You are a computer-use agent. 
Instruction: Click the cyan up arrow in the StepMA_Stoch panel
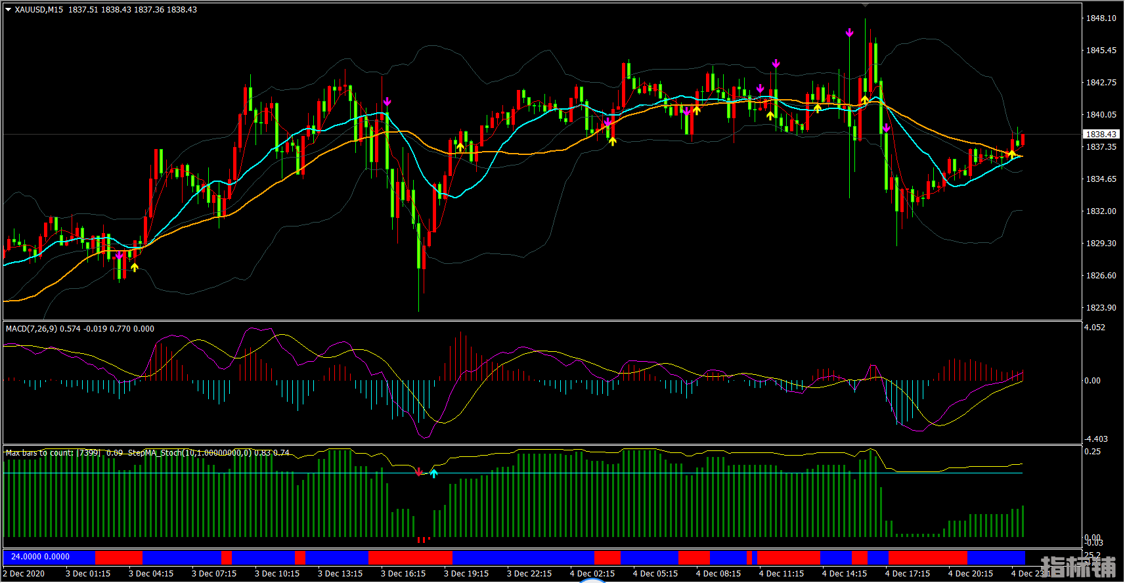coord(433,473)
